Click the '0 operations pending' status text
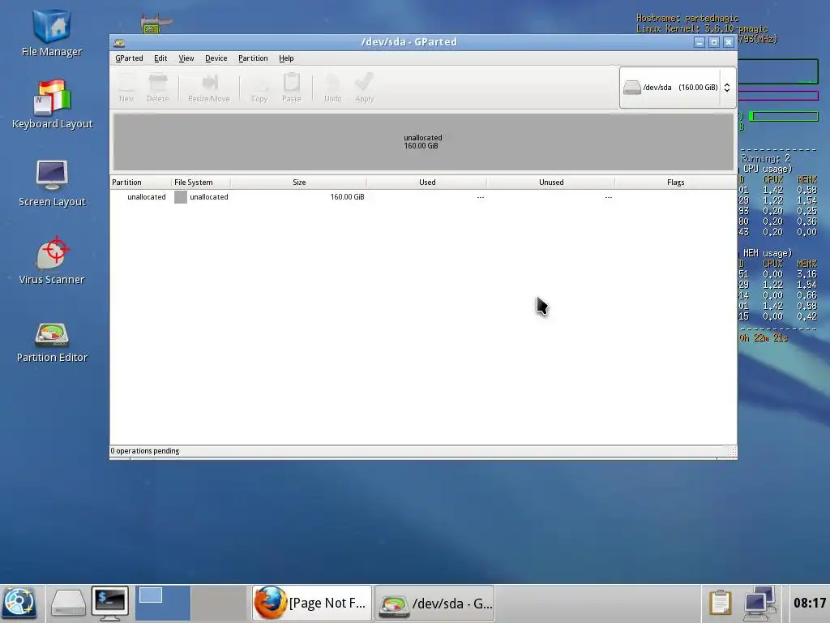The width and height of the screenshot is (830, 623). [145, 451]
